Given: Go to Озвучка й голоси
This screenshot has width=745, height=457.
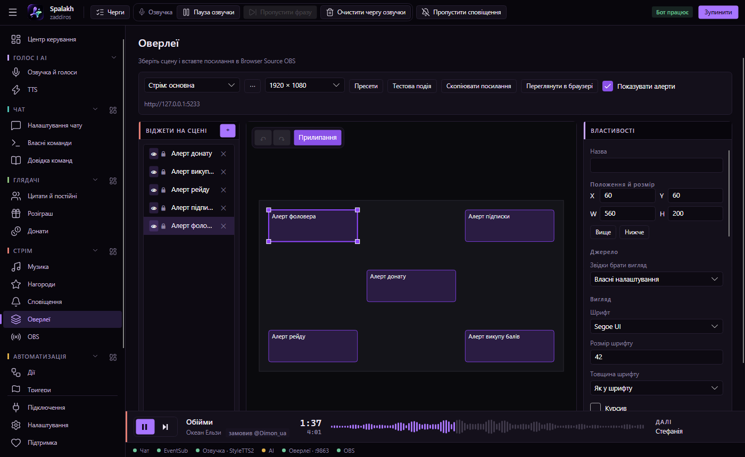Looking at the screenshot, I should click(62, 72).
